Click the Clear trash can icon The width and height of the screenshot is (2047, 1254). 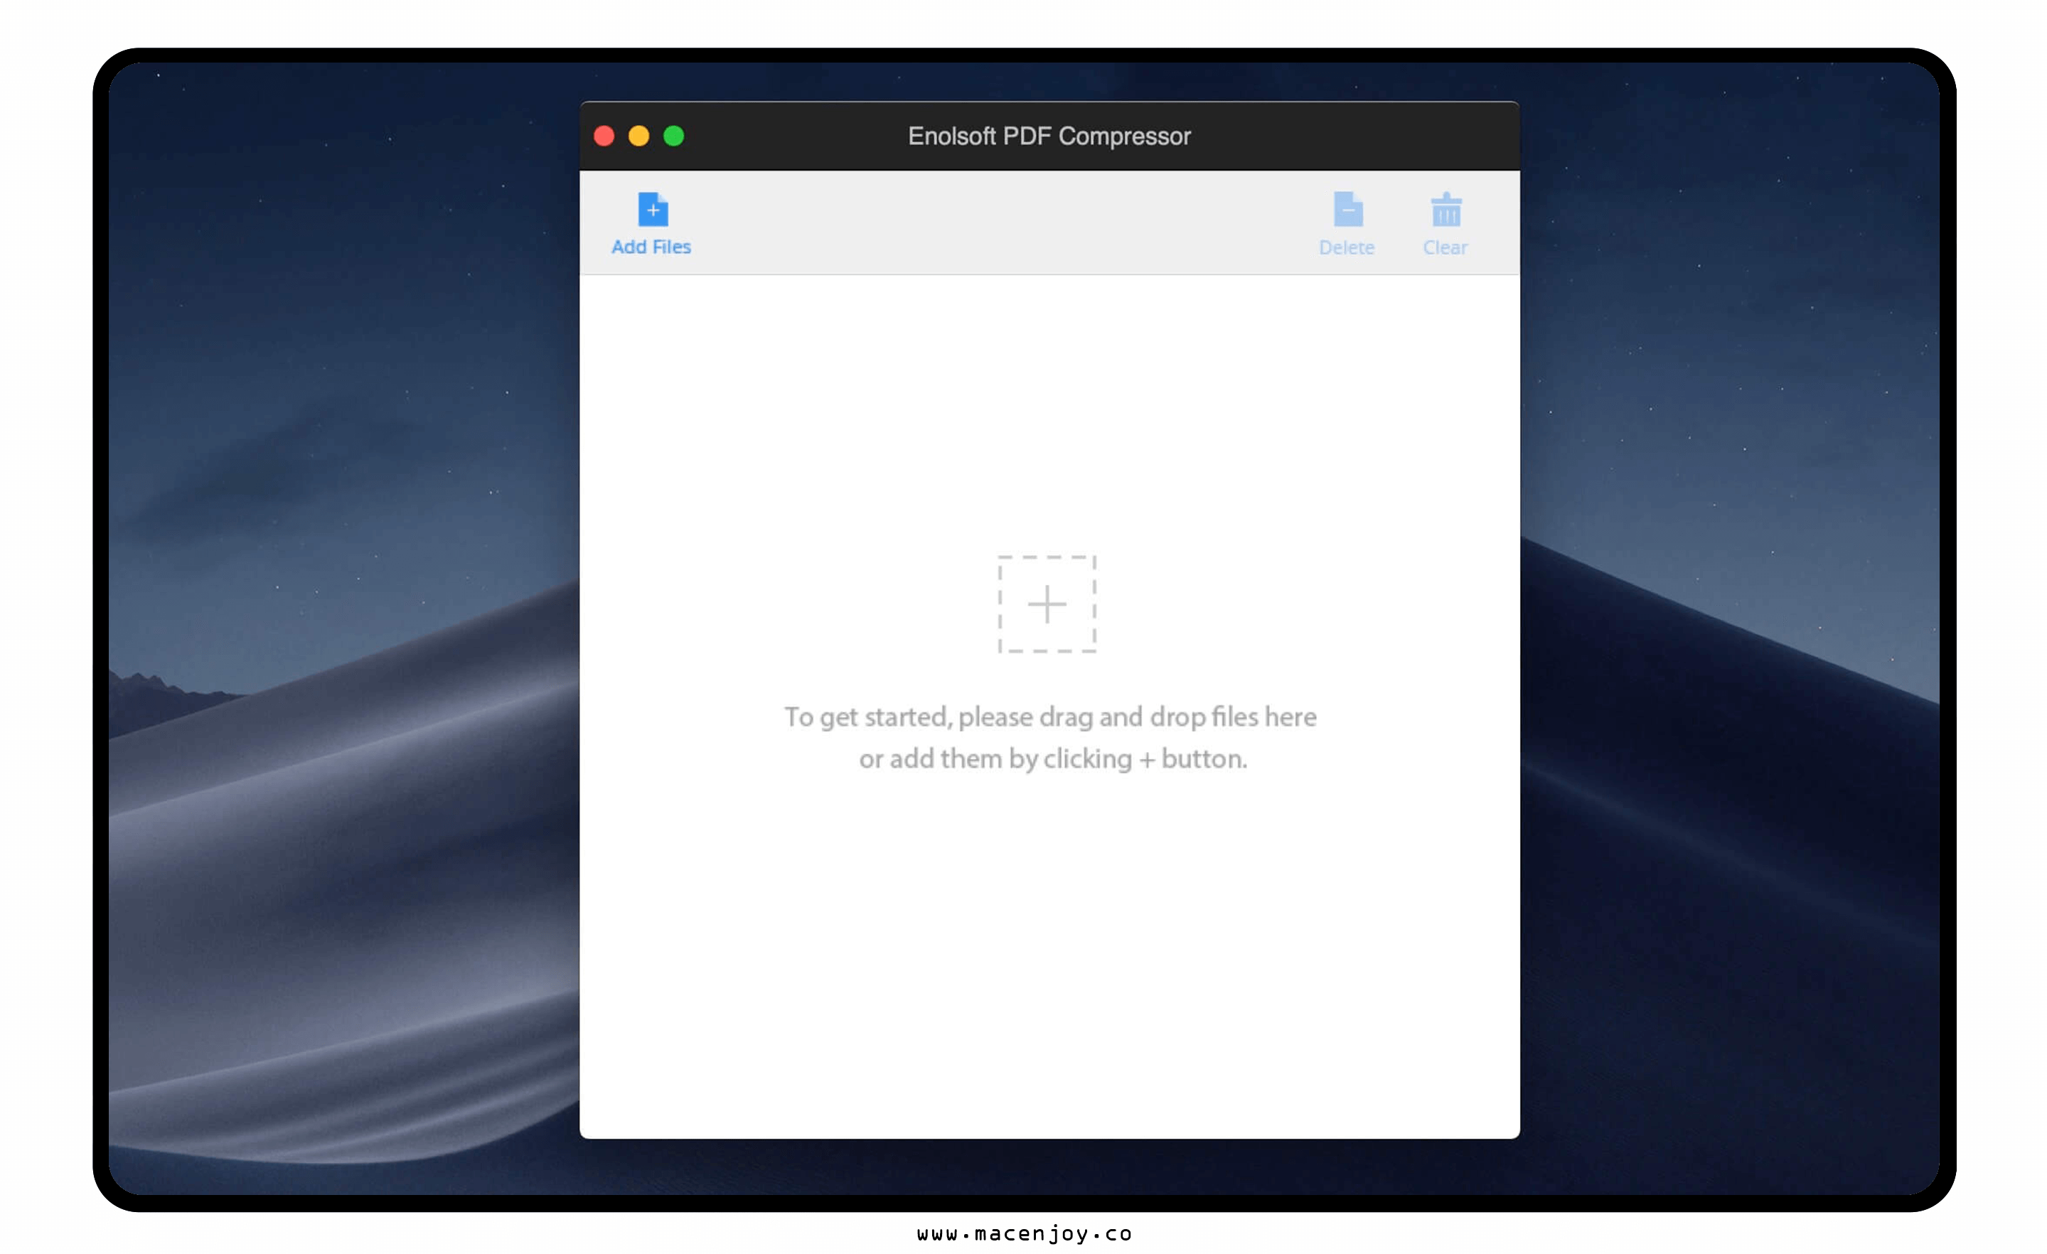click(1445, 209)
